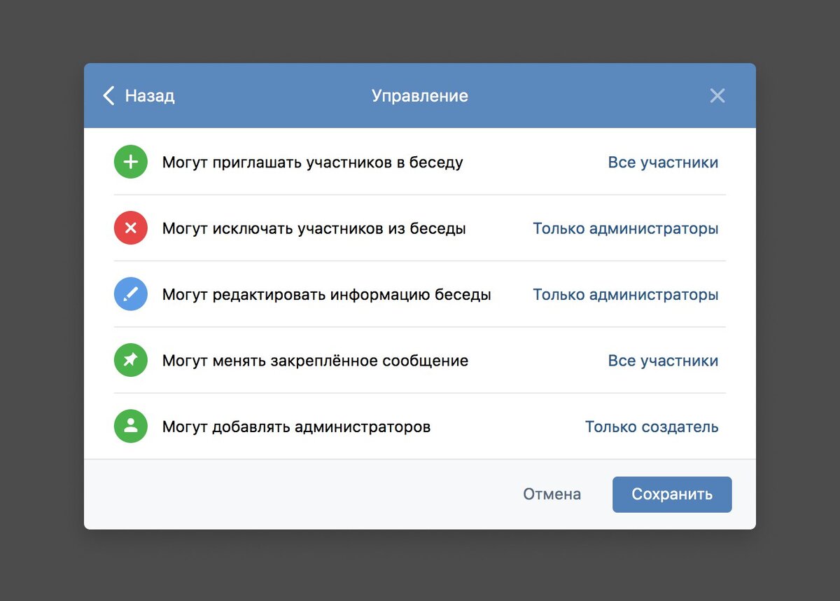Click the green plus invite icon
The width and height of the screenshot is (840, 601).
[131, 163]
